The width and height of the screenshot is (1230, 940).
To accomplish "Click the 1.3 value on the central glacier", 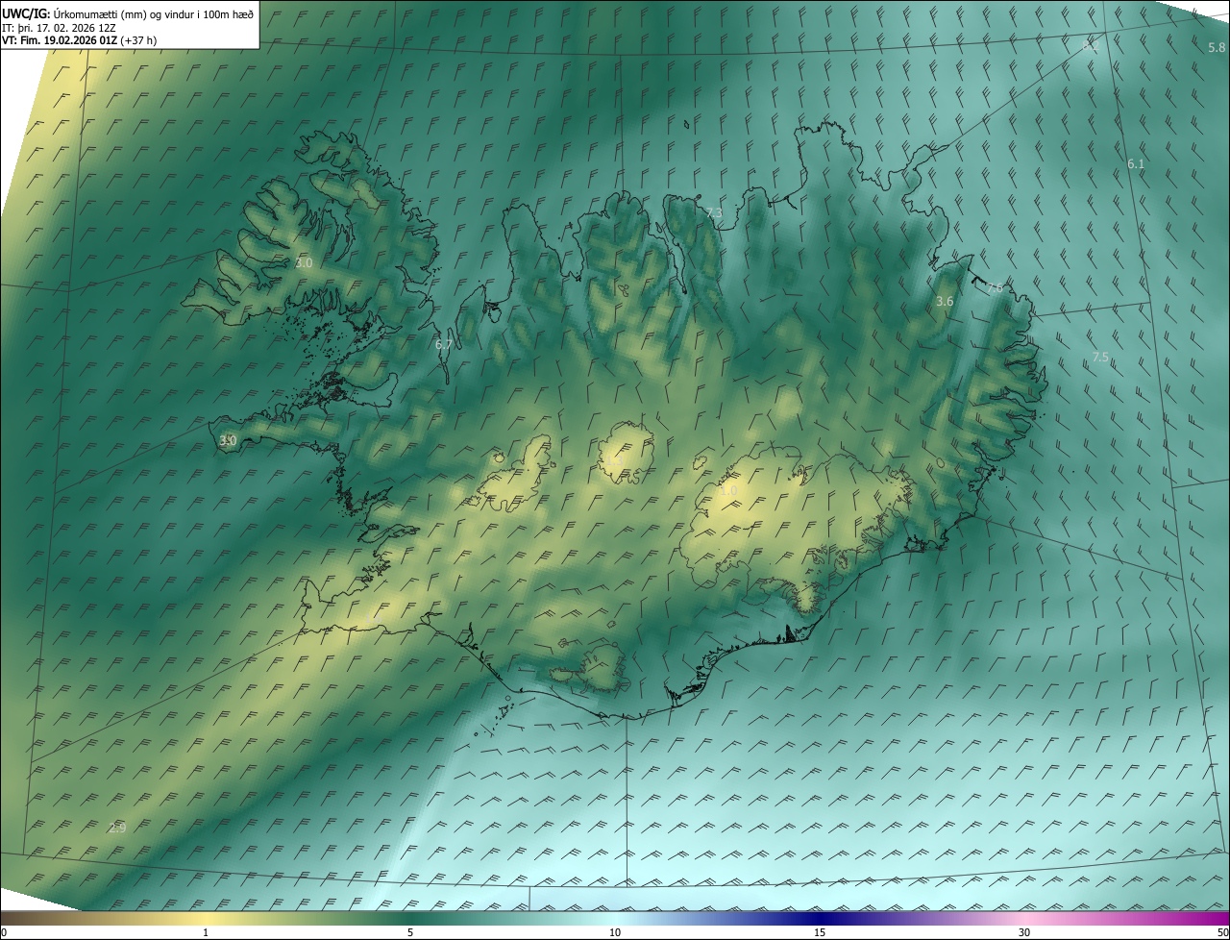I will pyautogui.click(x=614, y=461).
